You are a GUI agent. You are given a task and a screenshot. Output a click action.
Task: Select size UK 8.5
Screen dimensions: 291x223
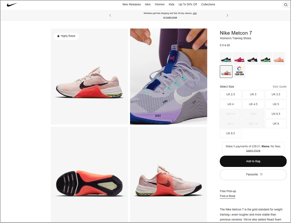tap(230, 133)
